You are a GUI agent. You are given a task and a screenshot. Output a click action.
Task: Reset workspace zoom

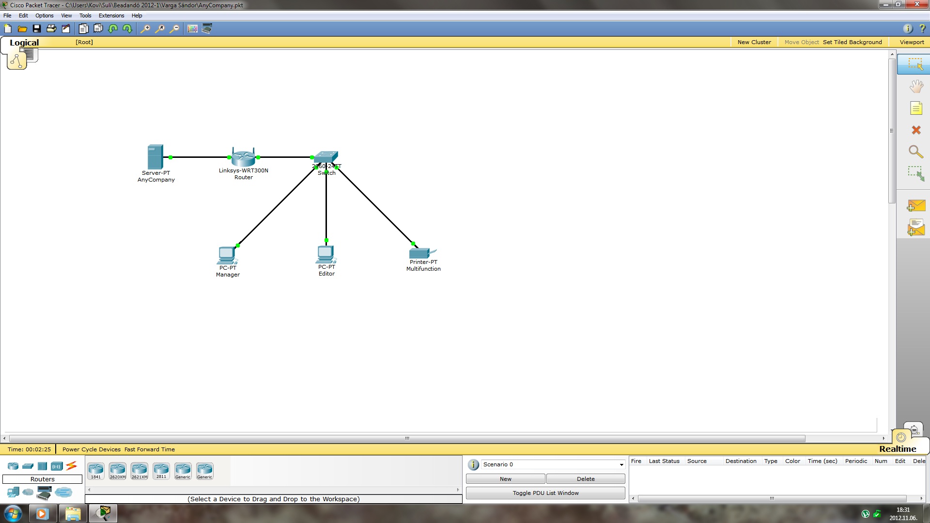coord(159,29)
